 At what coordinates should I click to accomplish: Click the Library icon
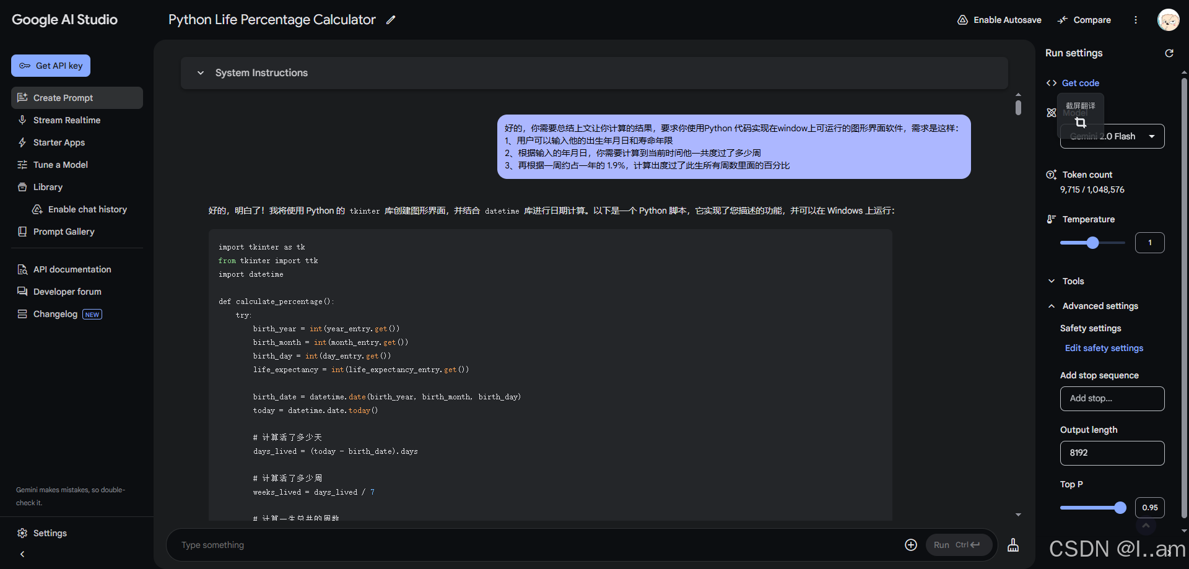[x=22, y=187]
